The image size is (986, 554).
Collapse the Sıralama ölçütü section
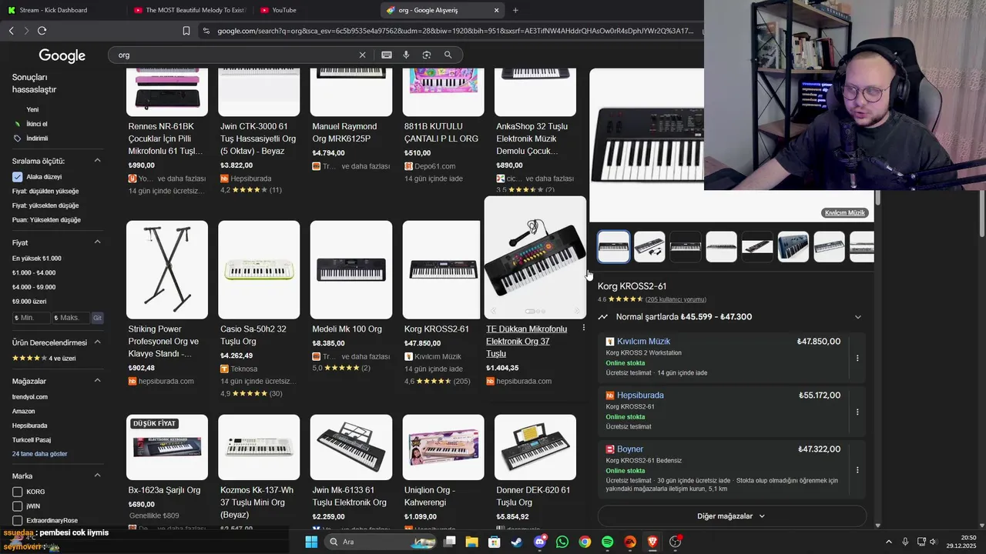click(97, 161)
